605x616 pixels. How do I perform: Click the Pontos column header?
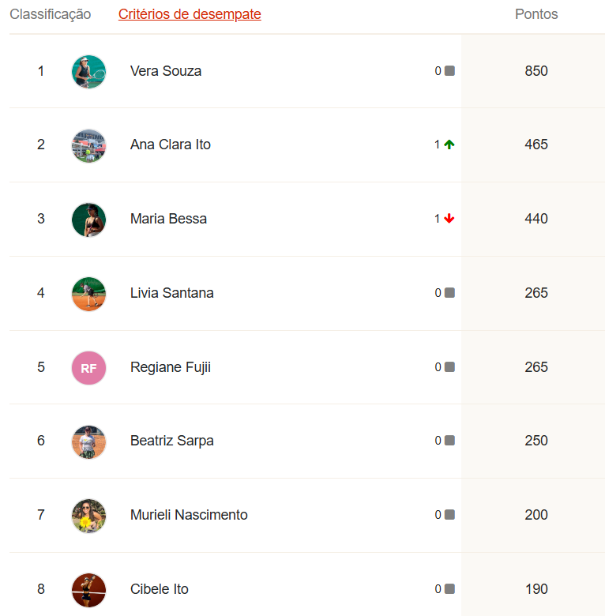tap(536, 14)
